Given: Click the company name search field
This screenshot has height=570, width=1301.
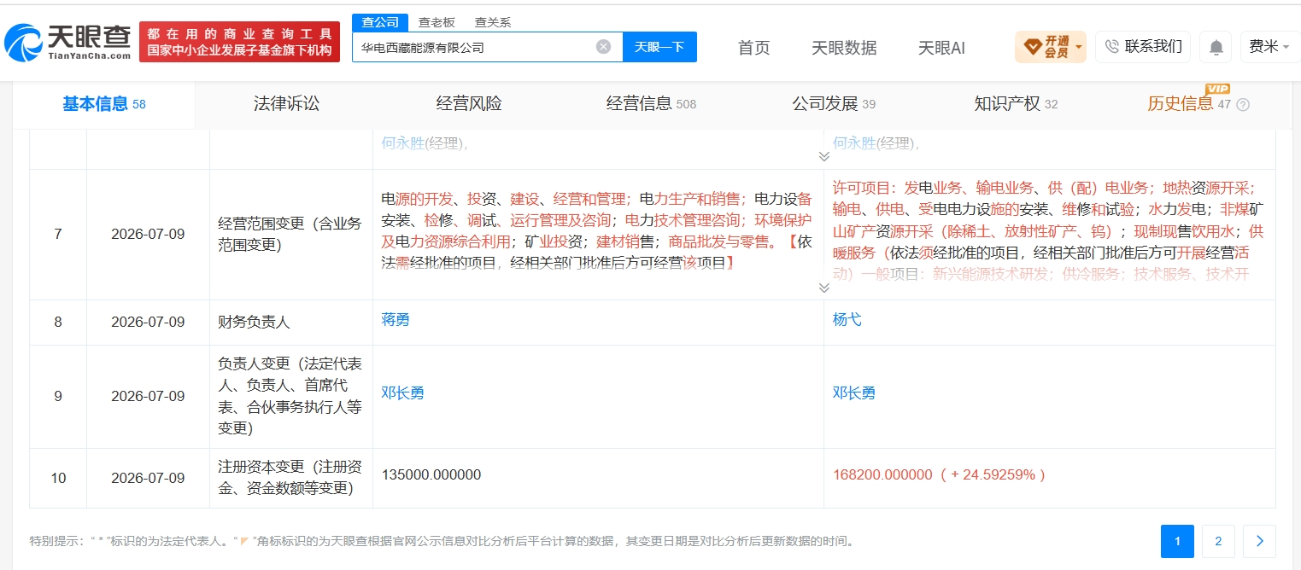Looking at the screenshot, I should click(474, 47).
